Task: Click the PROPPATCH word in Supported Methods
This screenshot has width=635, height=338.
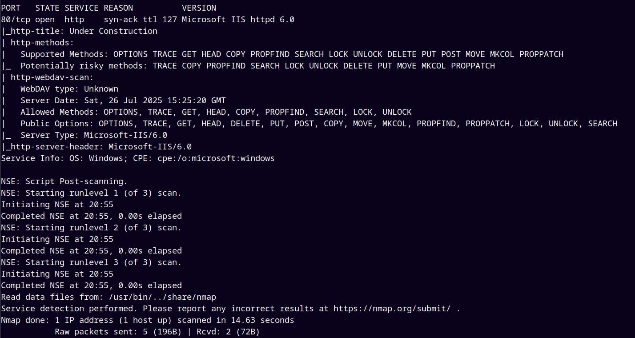Action: point(541,54)
